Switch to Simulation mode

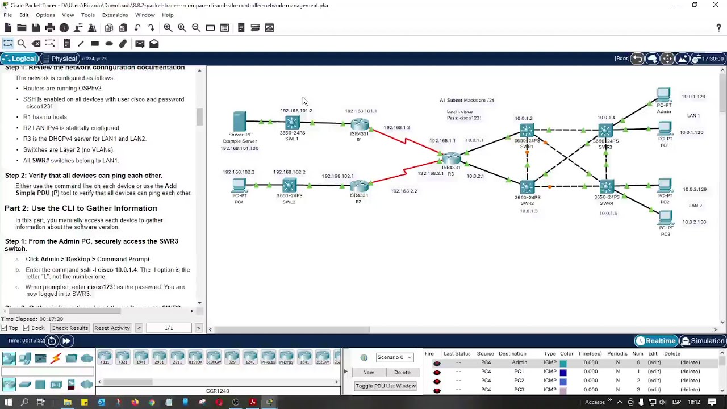[x=703, y=341]
